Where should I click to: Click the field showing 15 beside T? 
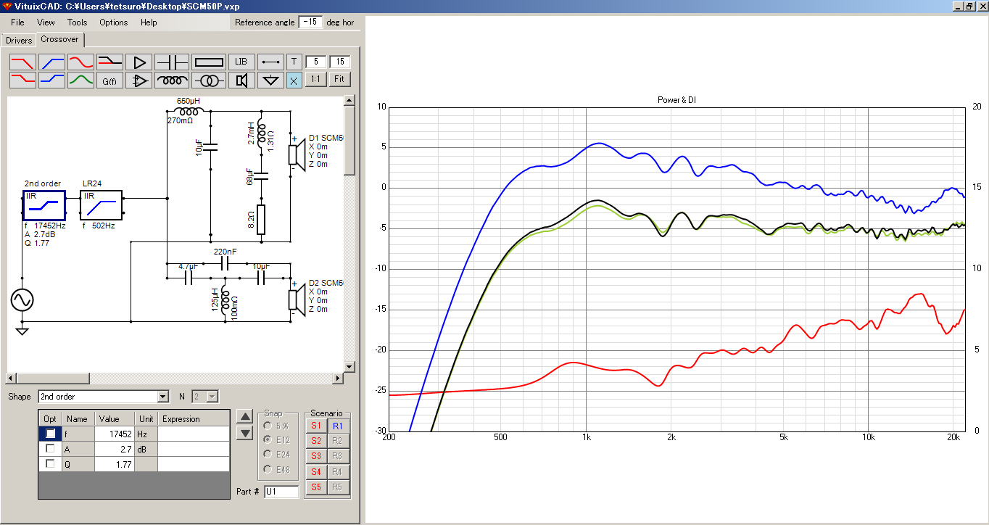pyautogui.click(x=340, y=62)
